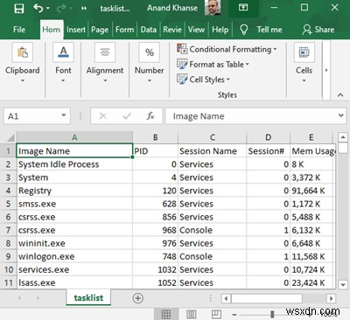
Task: Open the Clipboard paste icon
Action: pyautogui.click(x=23, y=52)
